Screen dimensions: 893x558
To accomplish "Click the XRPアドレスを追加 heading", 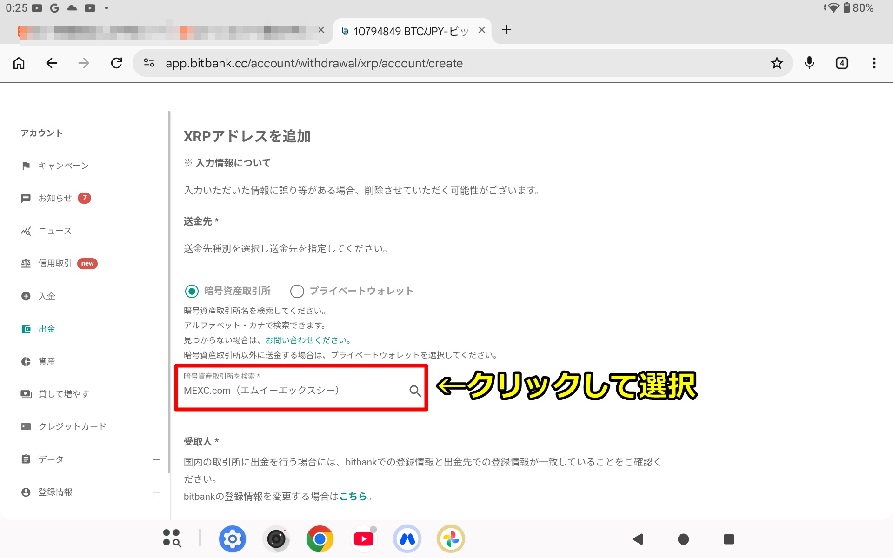I will (x=247, y=136).
